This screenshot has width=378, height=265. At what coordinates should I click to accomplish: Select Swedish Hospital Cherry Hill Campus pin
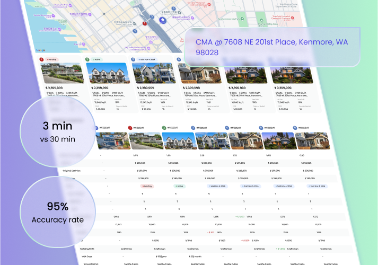[293, 18]
